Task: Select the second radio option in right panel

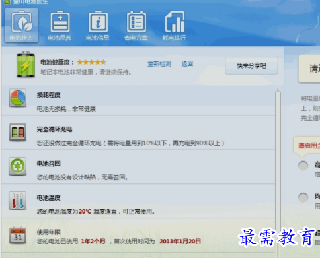Action: [303, 197]
